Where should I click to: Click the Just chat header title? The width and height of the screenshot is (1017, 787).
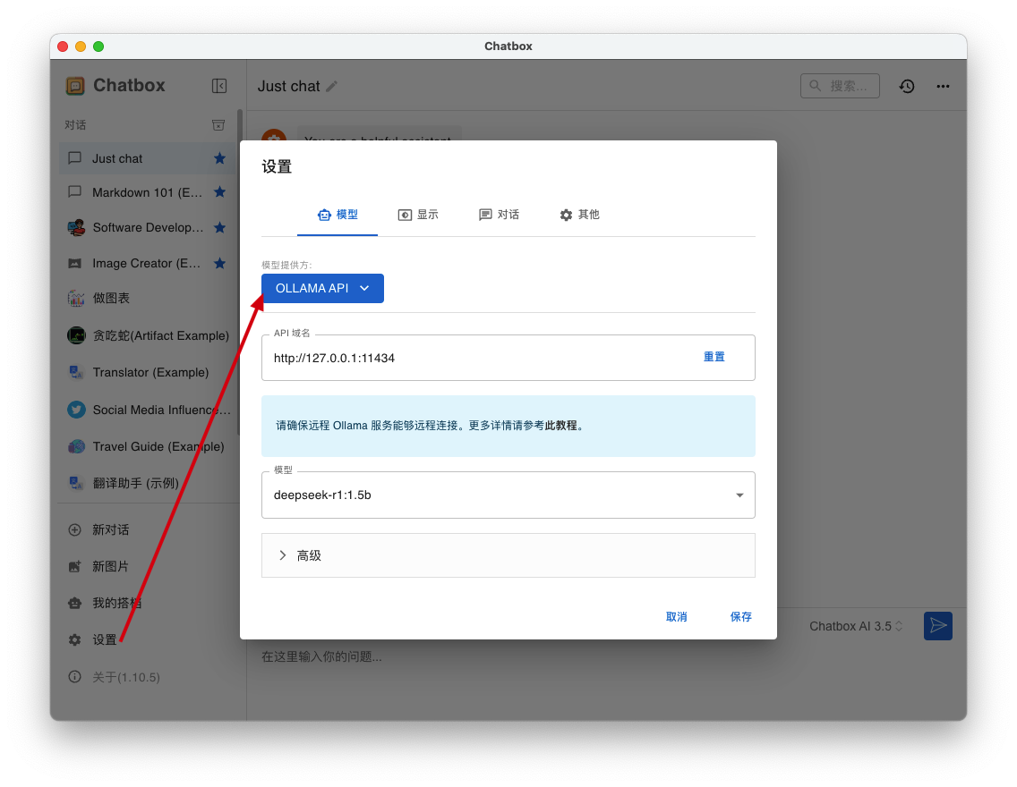pyautogui.click(x=288, y=86)
